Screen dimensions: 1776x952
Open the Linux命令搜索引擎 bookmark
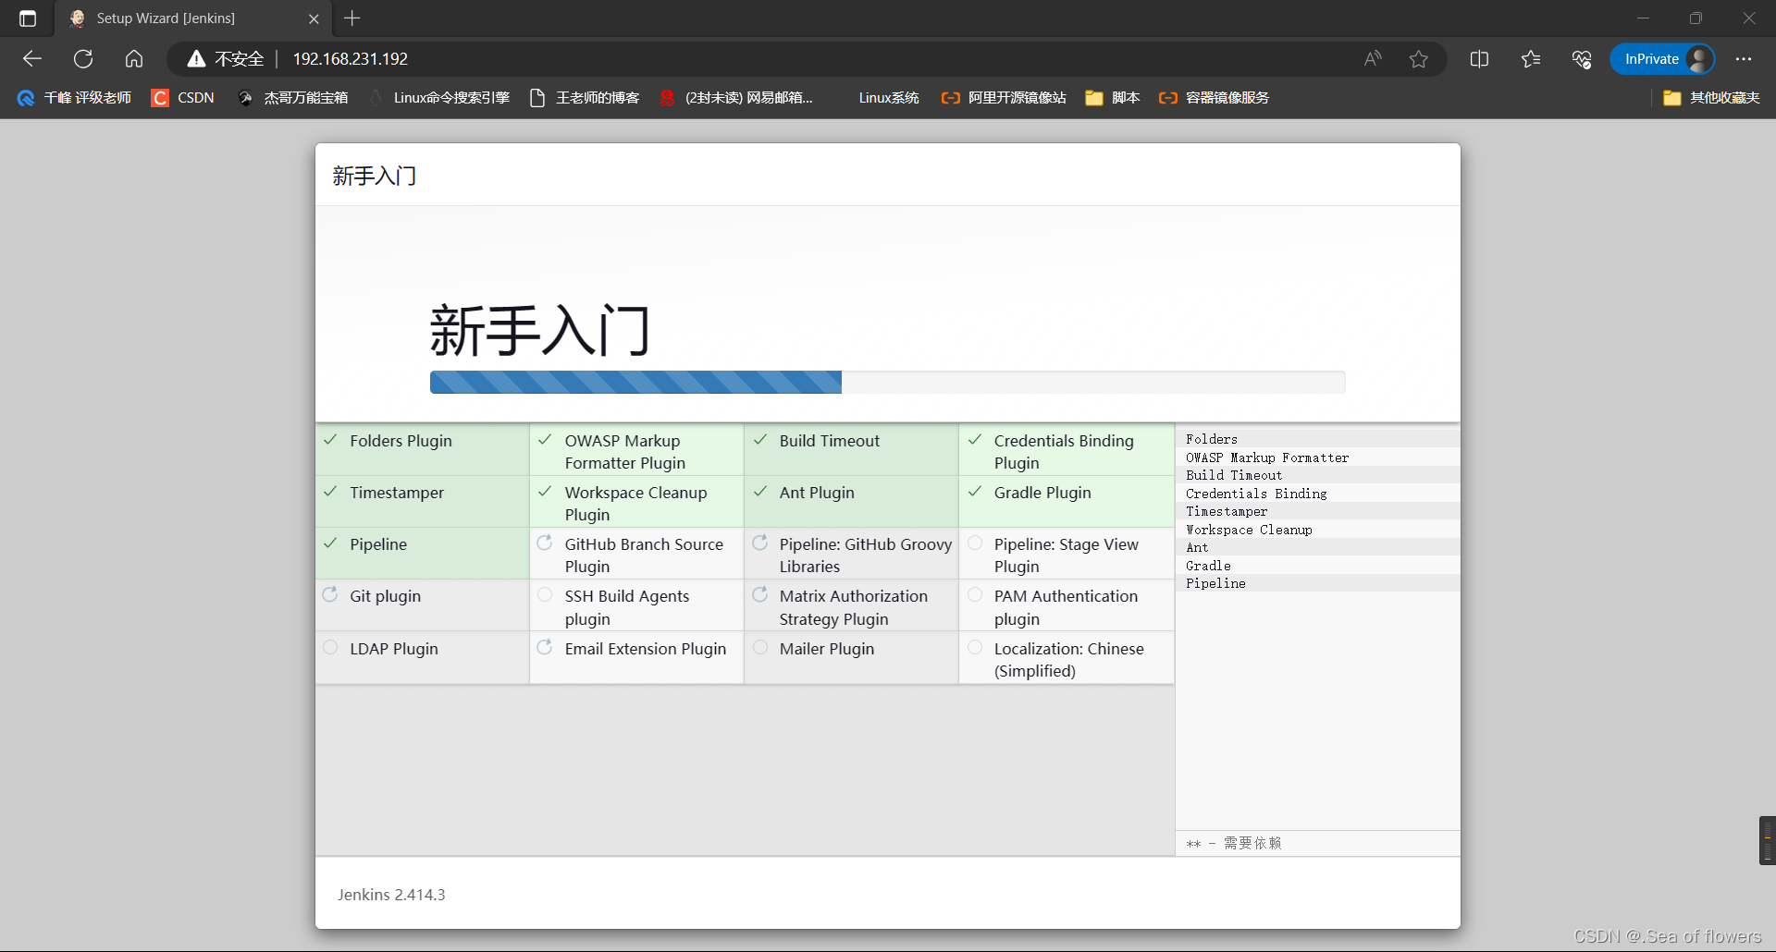point(439,98)
